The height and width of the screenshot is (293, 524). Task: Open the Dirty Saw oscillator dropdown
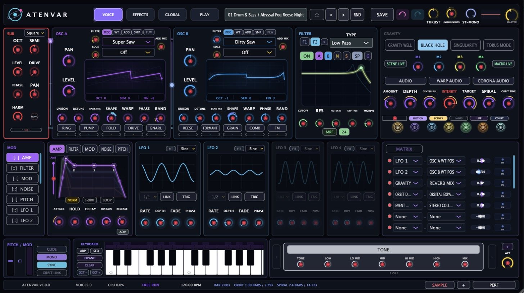click(249, 42)
